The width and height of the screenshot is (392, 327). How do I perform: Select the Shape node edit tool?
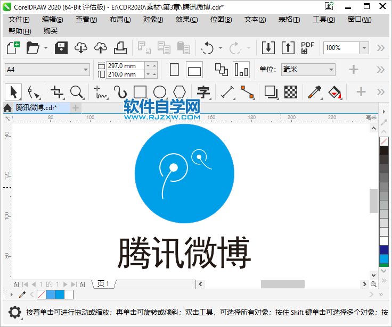pos(33,92)
